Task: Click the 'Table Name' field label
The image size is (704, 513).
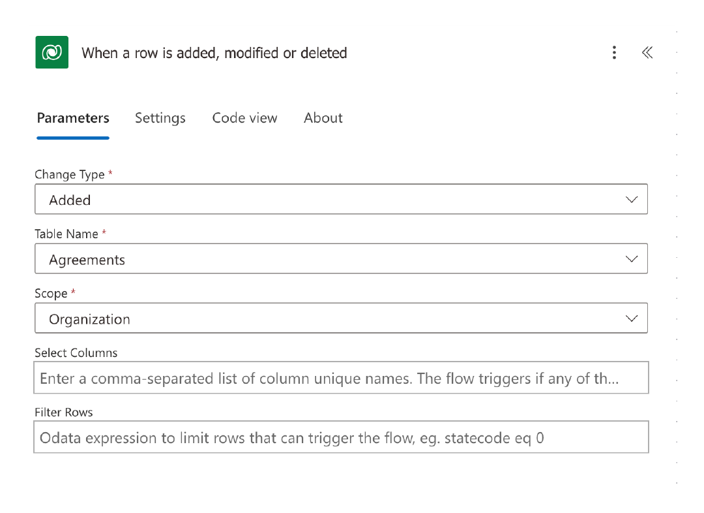Action: pos(66,234)
